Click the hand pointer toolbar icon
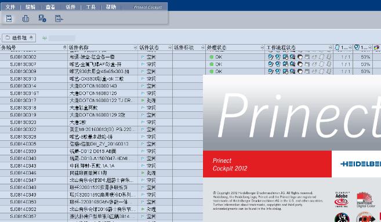 tap(26, 19)
